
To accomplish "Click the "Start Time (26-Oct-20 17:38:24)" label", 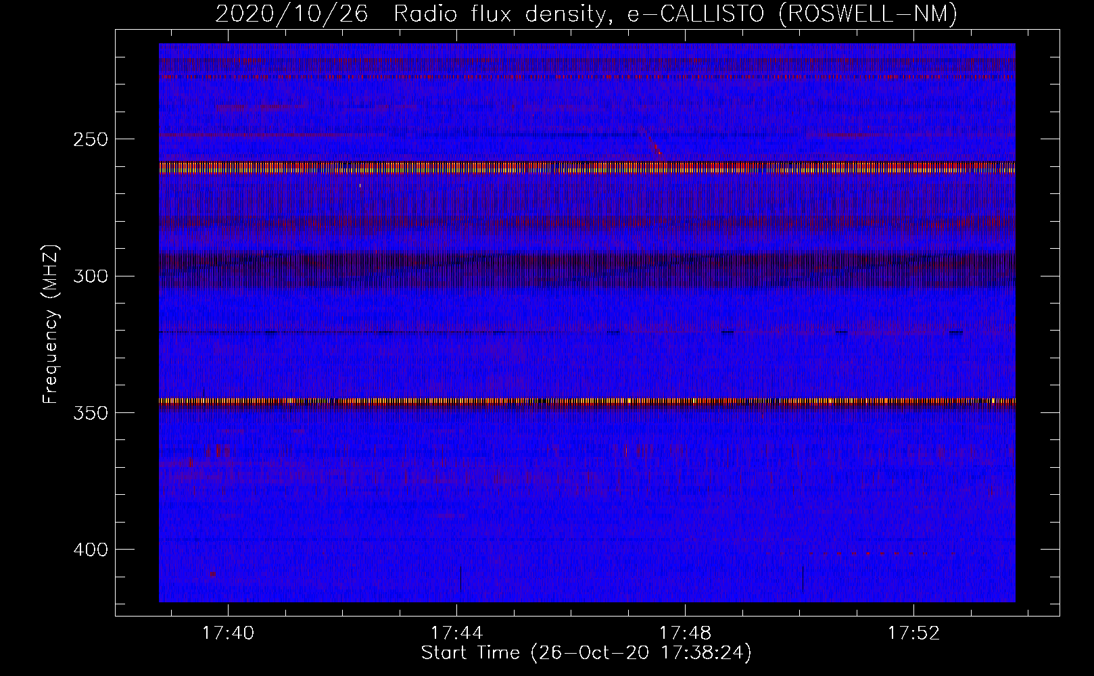I will pos(586,653).
